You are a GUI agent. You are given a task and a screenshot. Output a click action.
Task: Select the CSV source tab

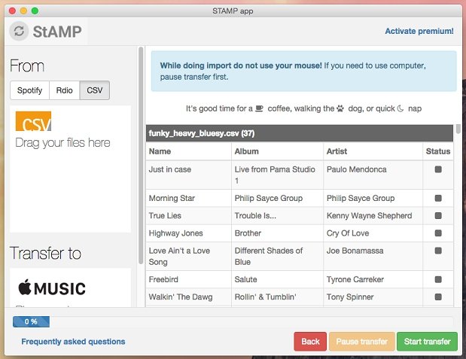coord(95,90)
